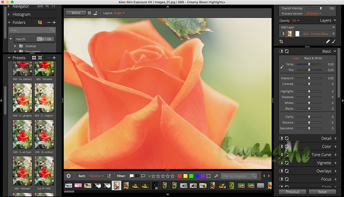This screenshot has height=197, width=344.
Task: Open the Layout Single dropdown
Action: (x=119, y=13)
